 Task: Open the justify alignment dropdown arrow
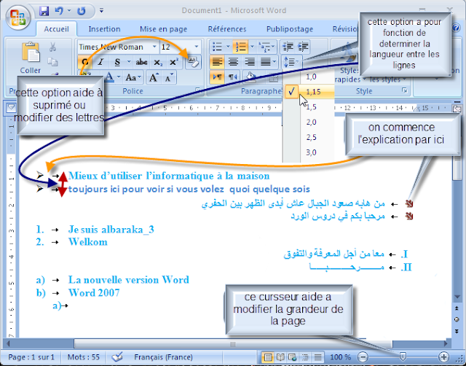point(275,62)
